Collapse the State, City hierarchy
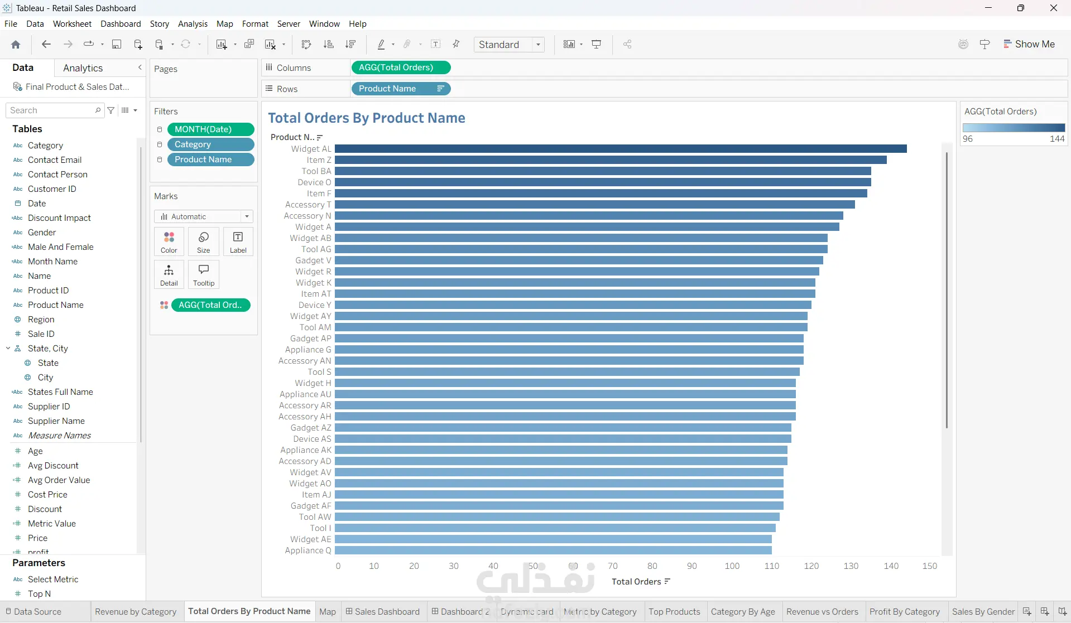Image resolution: width=1071 pixels, height=623 pixels. pyautogui.click(x=8, y=349)
